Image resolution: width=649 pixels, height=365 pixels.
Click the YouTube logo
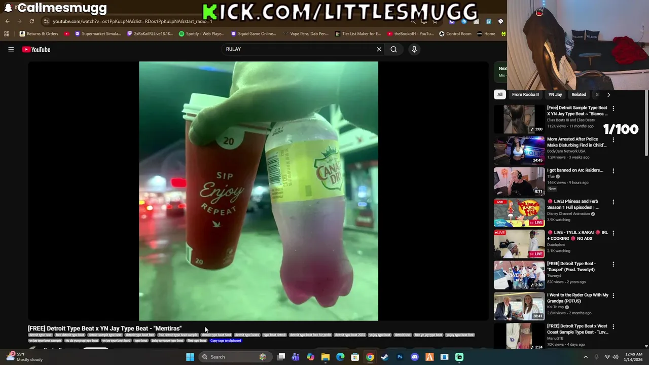(36, 49)
